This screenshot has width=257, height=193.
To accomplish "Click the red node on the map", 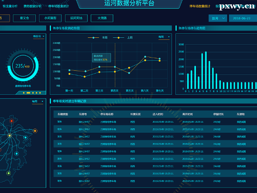I will (x=12, y=121).
